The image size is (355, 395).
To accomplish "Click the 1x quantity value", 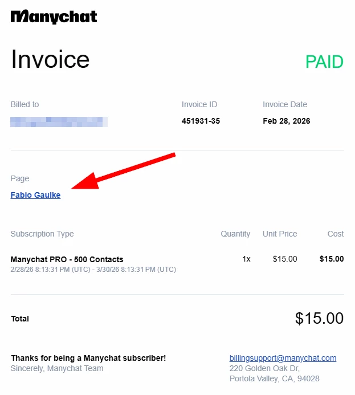I will [x=246, y=259].
